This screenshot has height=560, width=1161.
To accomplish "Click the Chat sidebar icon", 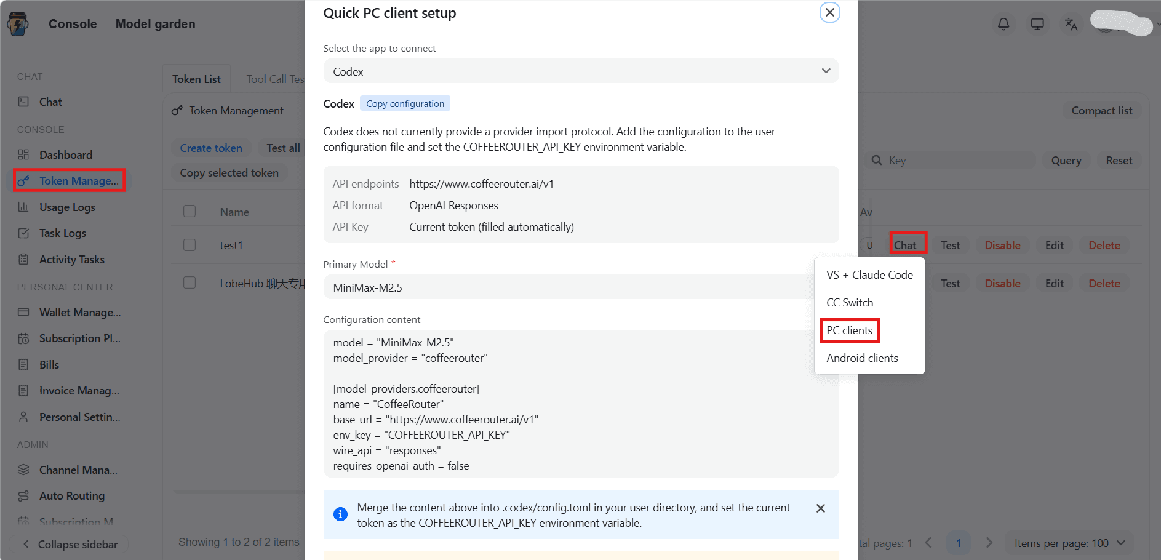I will click(23, 102).
